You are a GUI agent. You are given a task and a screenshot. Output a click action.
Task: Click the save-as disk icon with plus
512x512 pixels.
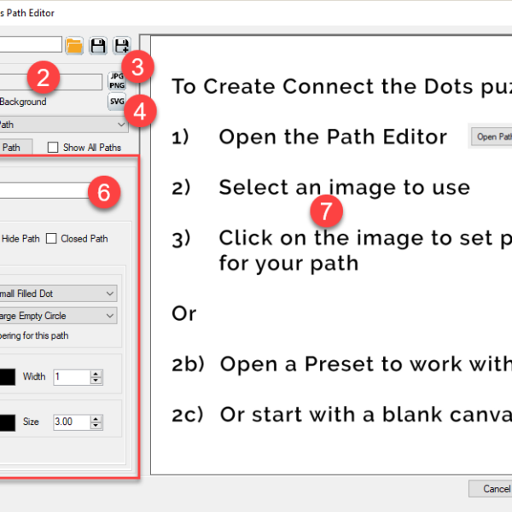122,46
